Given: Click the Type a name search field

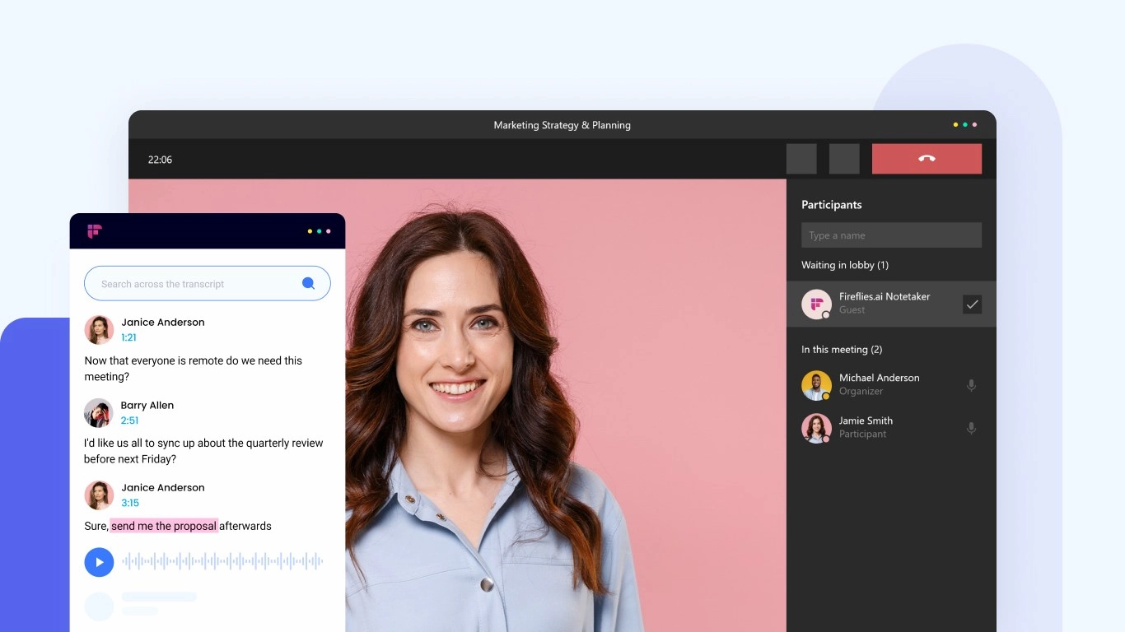Looking at the screenshot, I should pos(891,235).
